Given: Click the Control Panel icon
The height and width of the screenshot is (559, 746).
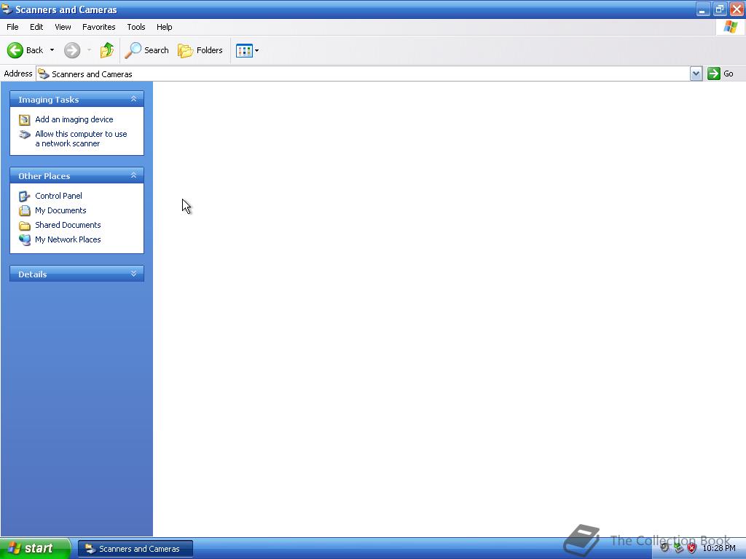Looking at the screenshot, I should coord(24,196).
